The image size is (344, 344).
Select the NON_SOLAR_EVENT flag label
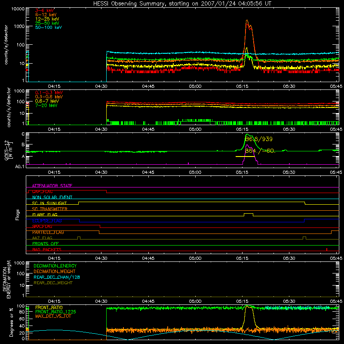click(x=52, y=197)
